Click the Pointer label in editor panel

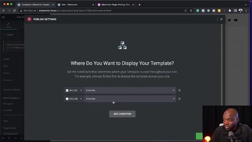[x=6, y=73]
